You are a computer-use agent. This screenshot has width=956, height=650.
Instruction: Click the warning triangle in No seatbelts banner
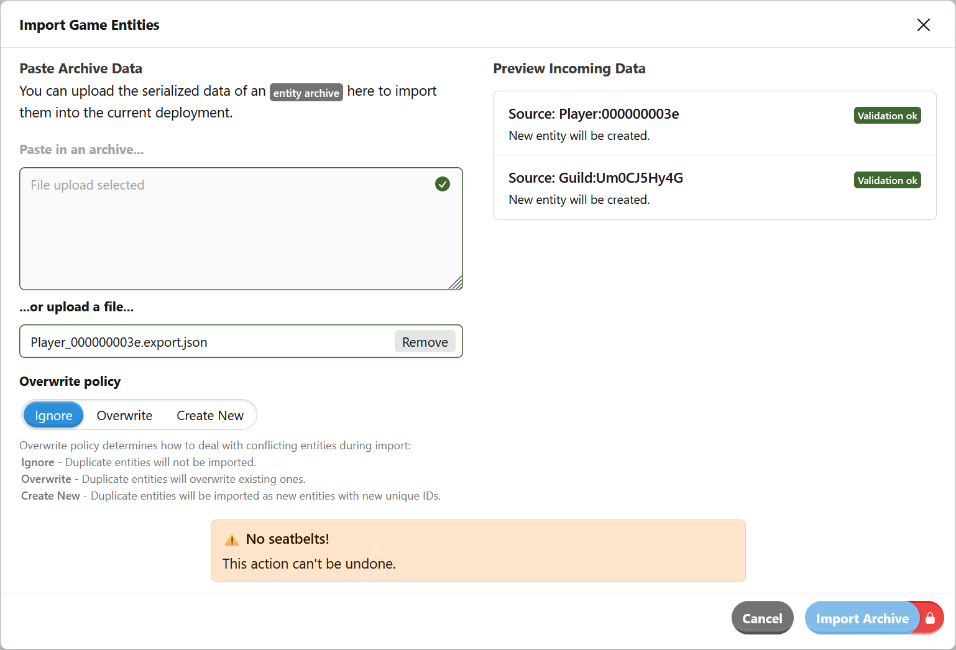coord(232,539)
